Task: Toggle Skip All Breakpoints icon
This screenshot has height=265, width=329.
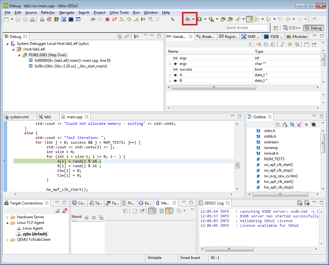Action: click(x=172, y=19)
